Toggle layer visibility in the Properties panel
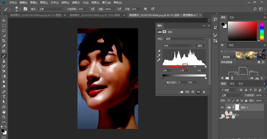This screenshot has height=139, width=267. [x=198, y=92]
